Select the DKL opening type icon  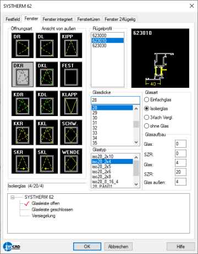[47, 75]
